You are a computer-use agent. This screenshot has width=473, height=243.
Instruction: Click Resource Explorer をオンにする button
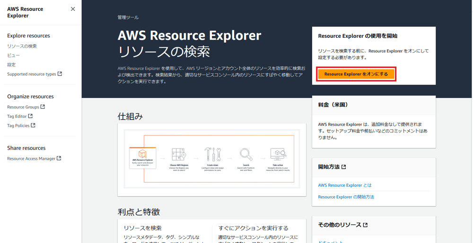(x=356, y=74)
